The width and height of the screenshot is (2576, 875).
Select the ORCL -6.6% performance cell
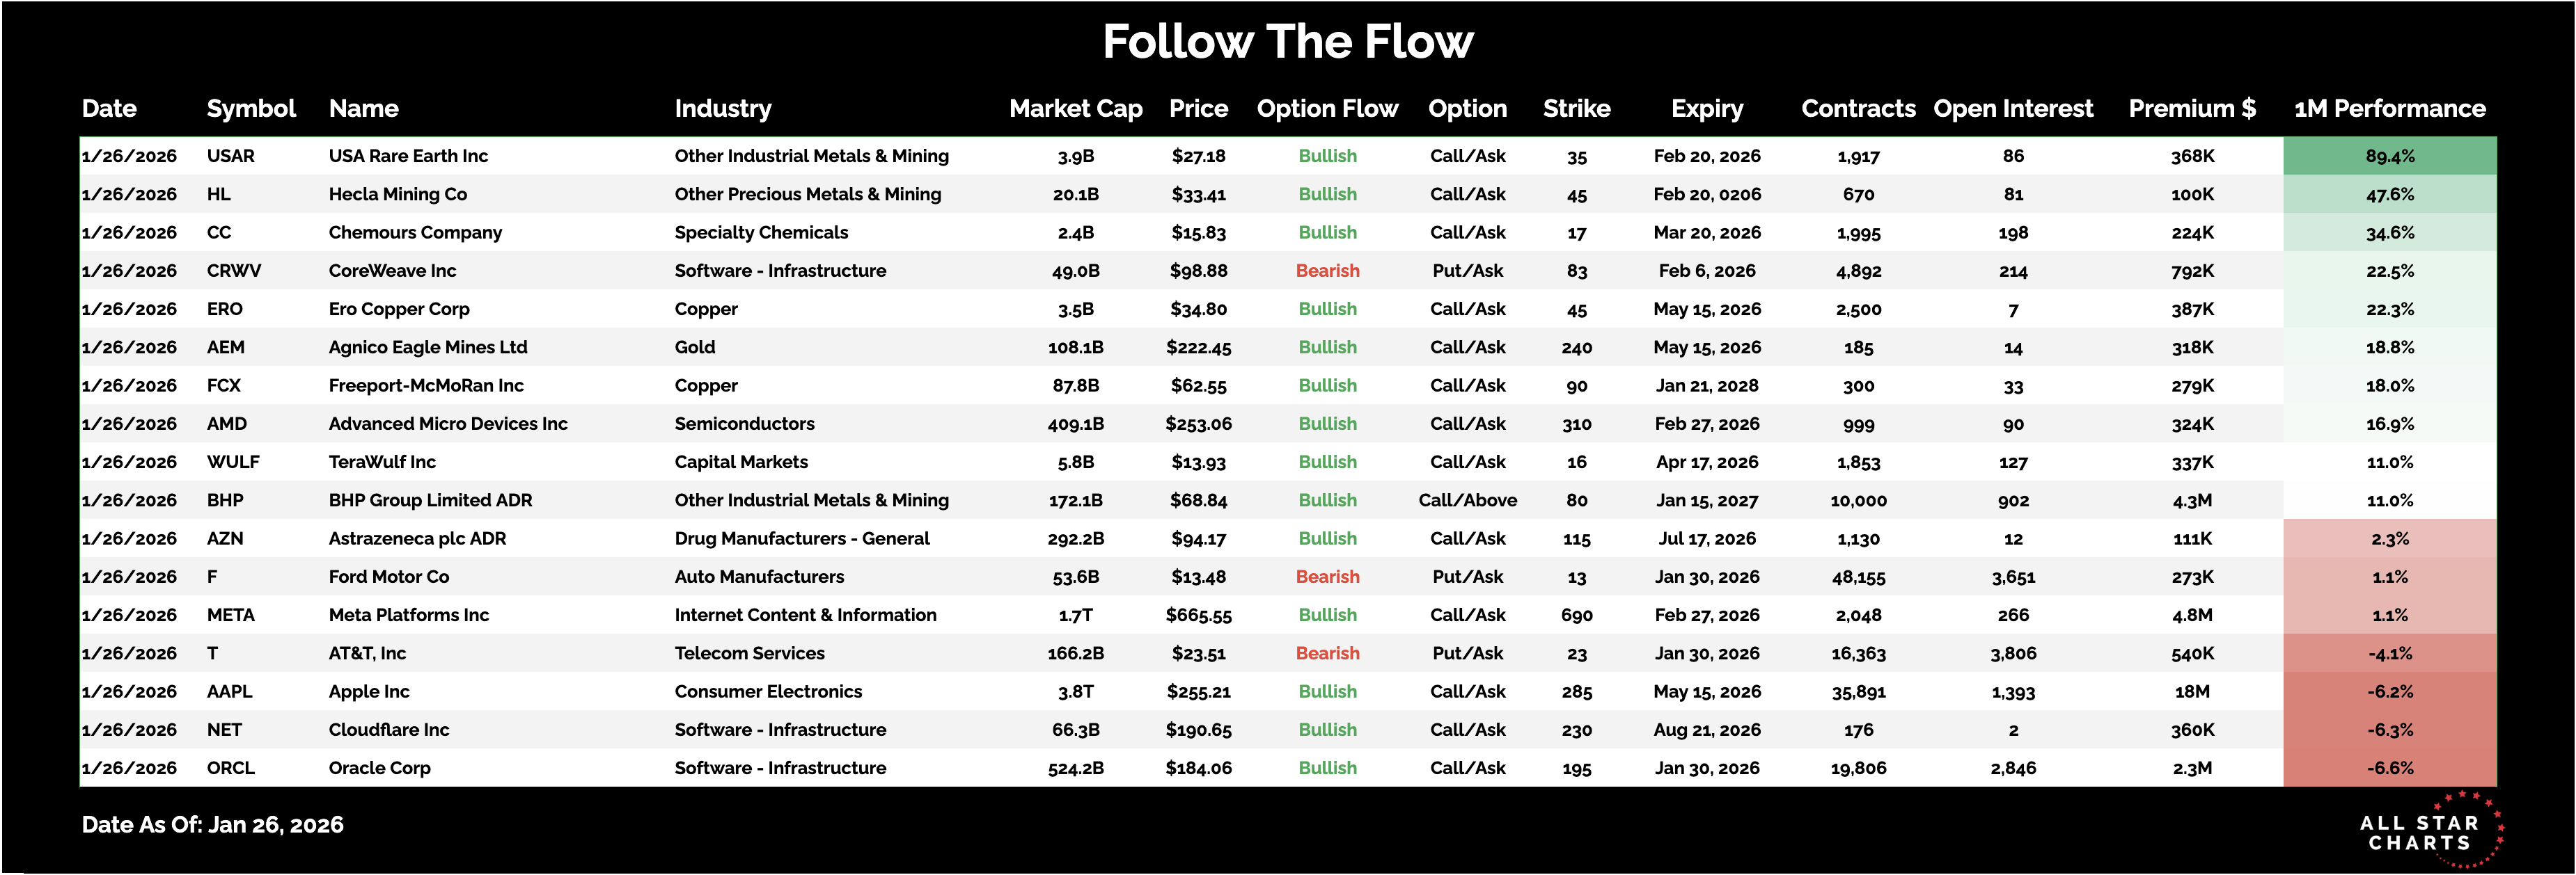tap(2389, 768)
